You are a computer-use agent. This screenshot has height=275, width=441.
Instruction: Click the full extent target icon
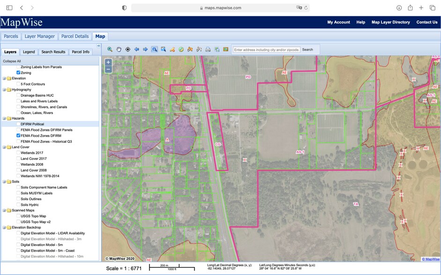[x=128, y=49]
